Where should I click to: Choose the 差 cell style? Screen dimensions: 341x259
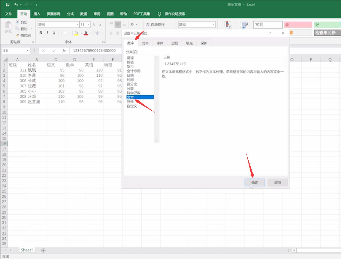(x=298, y=25)
